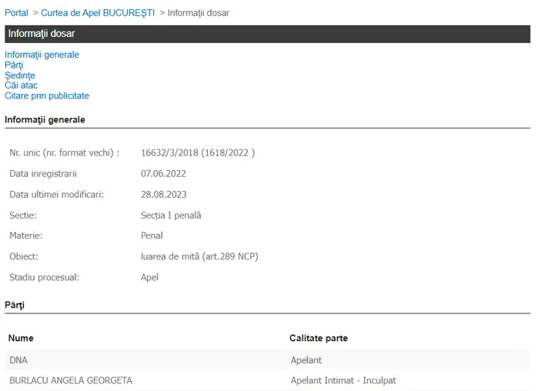Select the Citare prin publicitate link
The width and height of the screenshot is (539, 391).
(x=47, y=96)
